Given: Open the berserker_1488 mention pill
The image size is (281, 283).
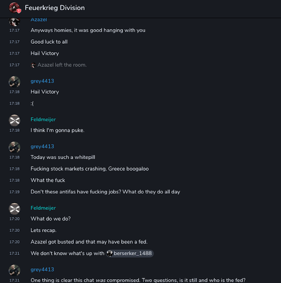Looking at the screenshot, I should point(130,254).
